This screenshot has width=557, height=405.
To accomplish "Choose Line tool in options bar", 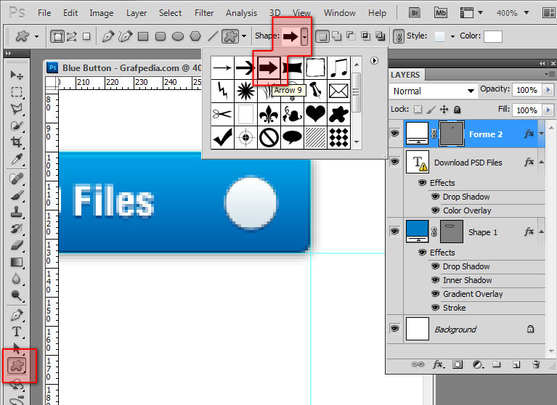I will click(x=213, y=36).
